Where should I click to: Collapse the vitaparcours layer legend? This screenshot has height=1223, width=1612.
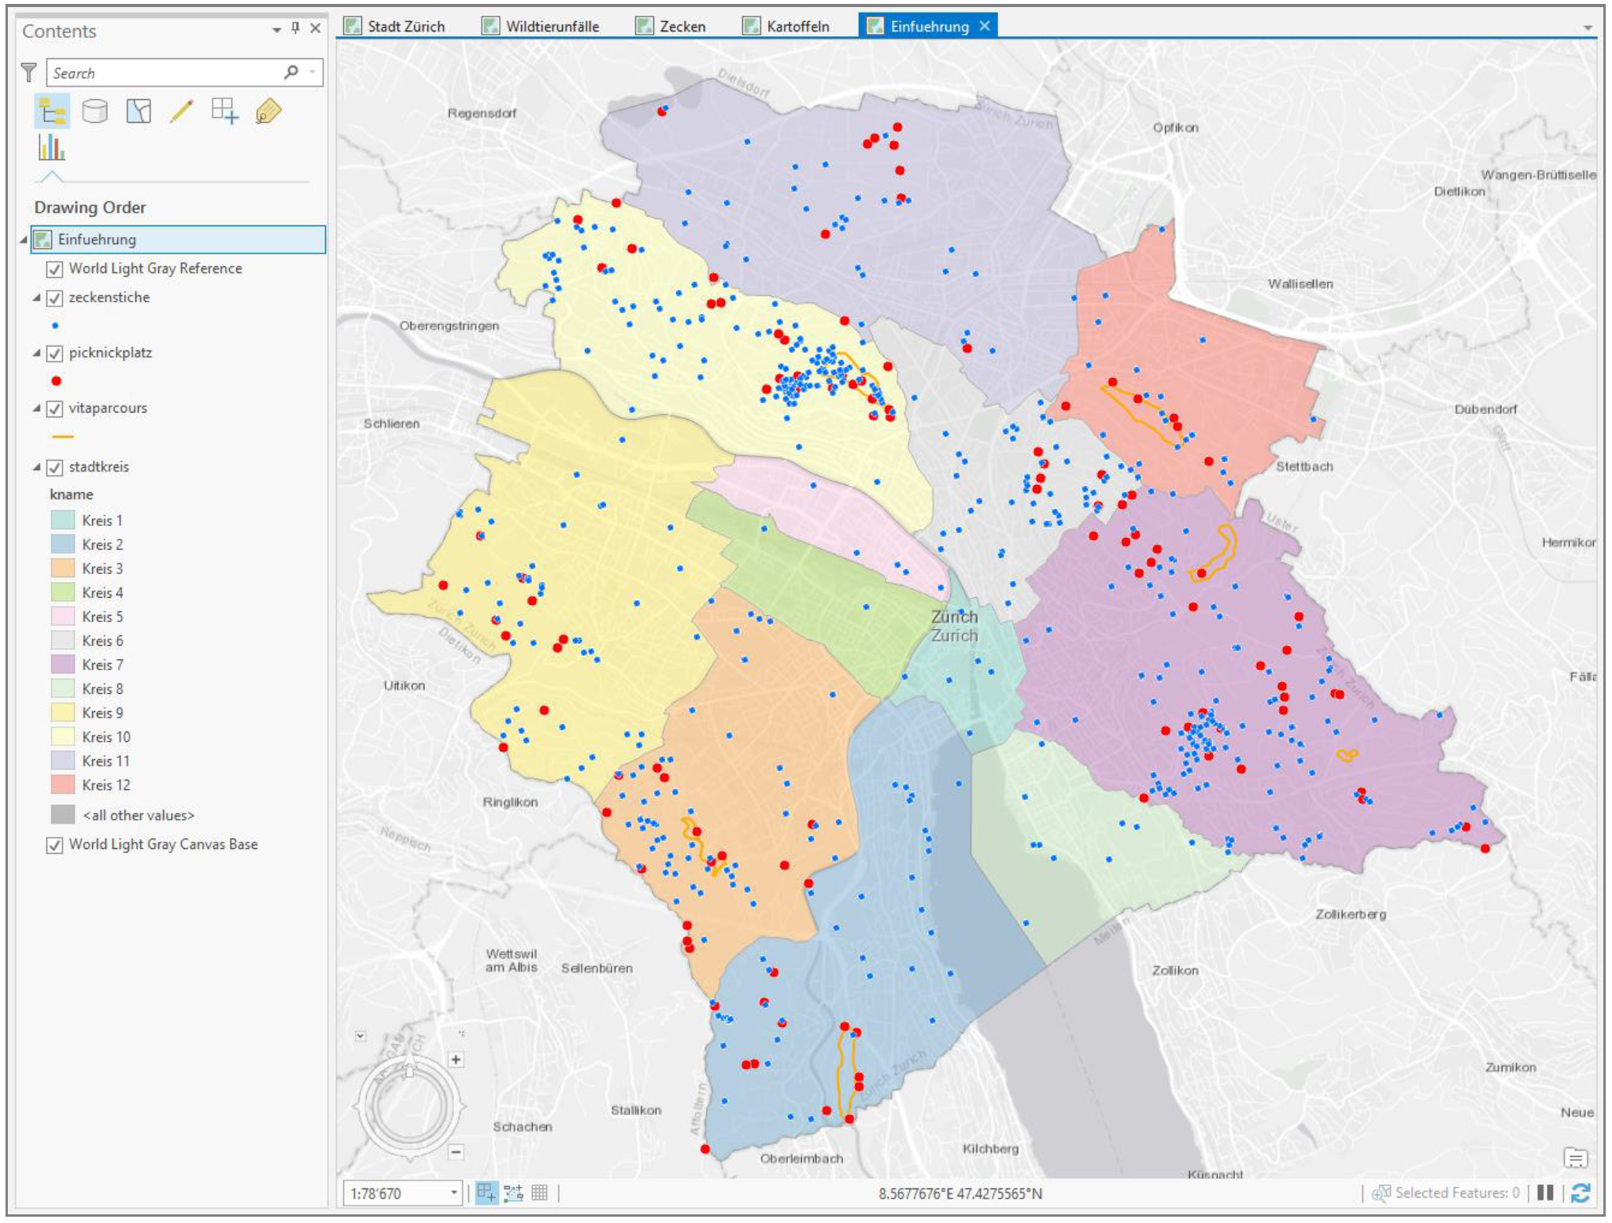tap(36, 409)
